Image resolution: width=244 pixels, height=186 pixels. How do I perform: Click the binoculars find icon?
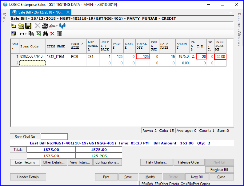click(45, 34)
